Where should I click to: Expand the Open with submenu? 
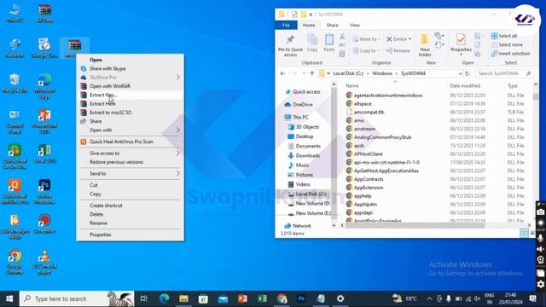click(x=131, y=130)
